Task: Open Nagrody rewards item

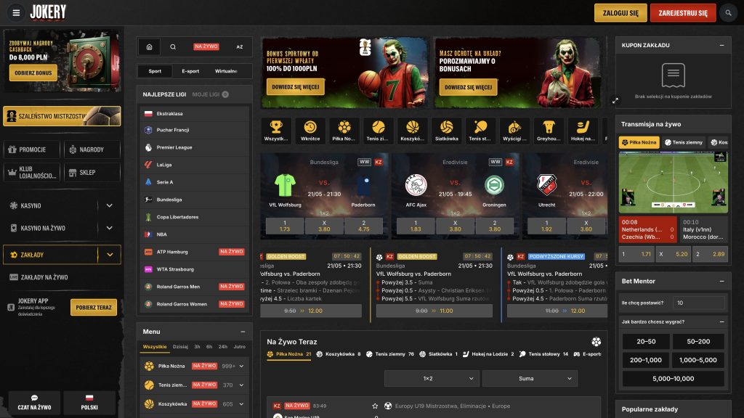Action: coord(92,149)
